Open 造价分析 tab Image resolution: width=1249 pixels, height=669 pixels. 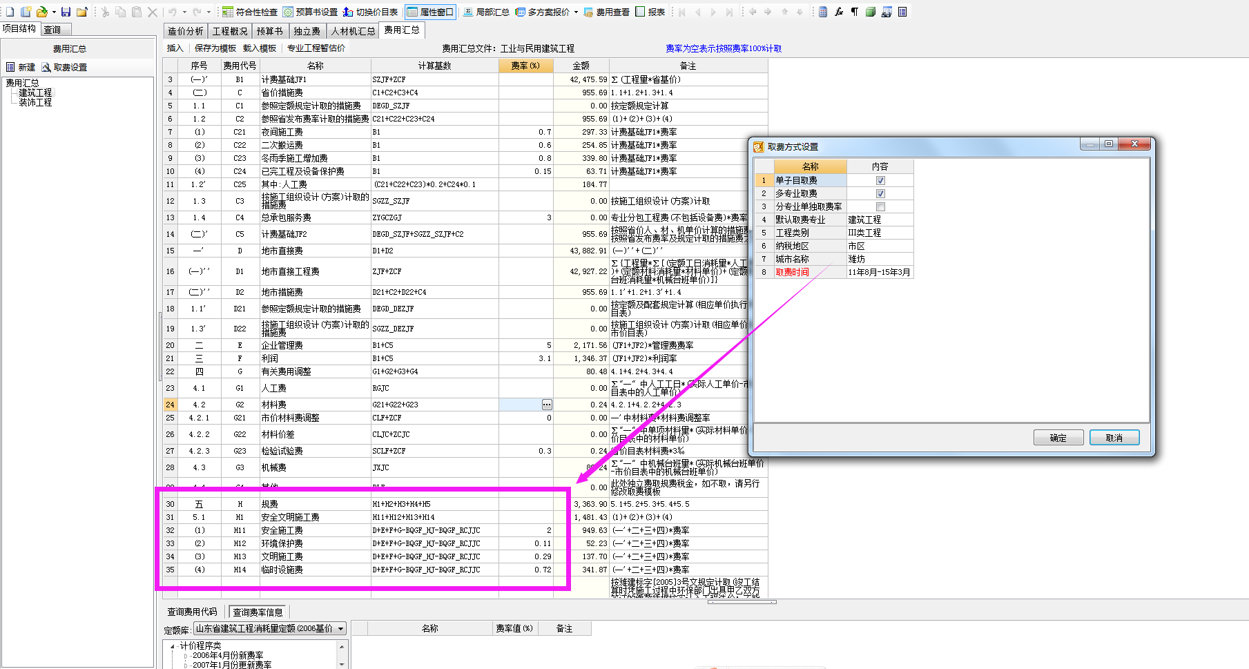(x=186, y=31)
